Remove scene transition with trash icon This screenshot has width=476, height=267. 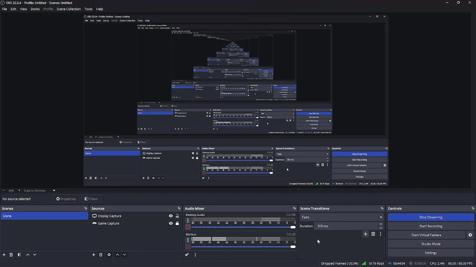(373, 234)
